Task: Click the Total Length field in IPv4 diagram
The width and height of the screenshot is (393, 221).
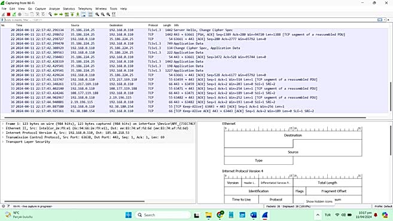Action: click(327, 183)
